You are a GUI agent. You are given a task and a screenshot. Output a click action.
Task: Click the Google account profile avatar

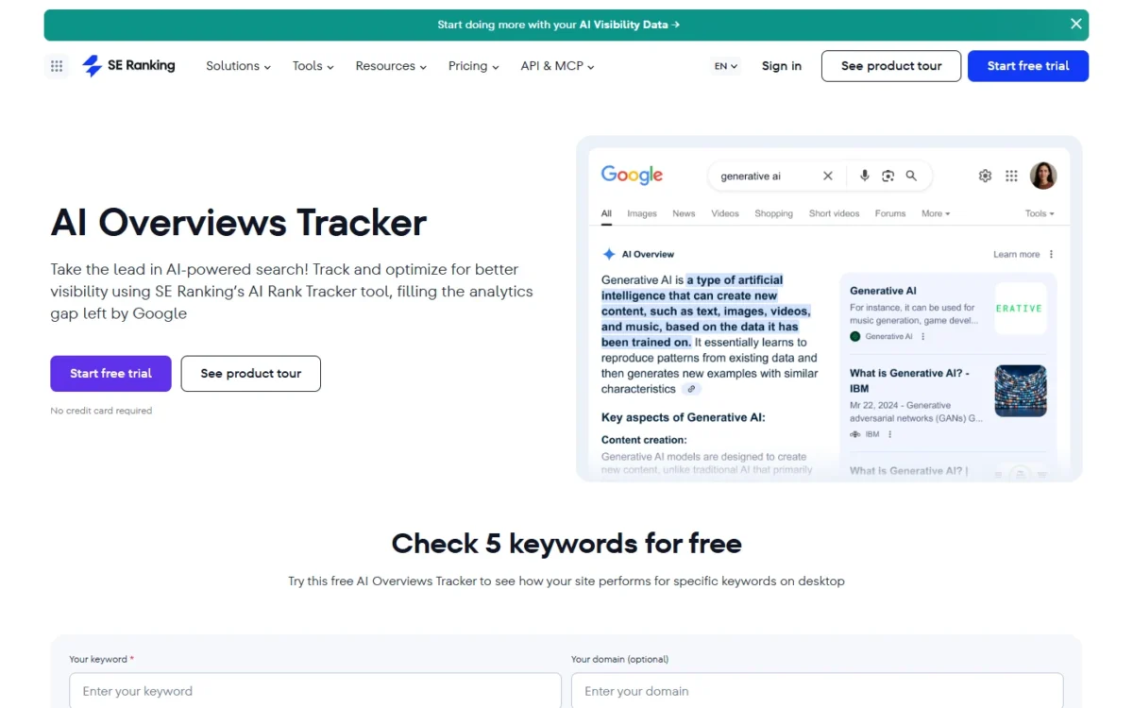pos(1043,176)
